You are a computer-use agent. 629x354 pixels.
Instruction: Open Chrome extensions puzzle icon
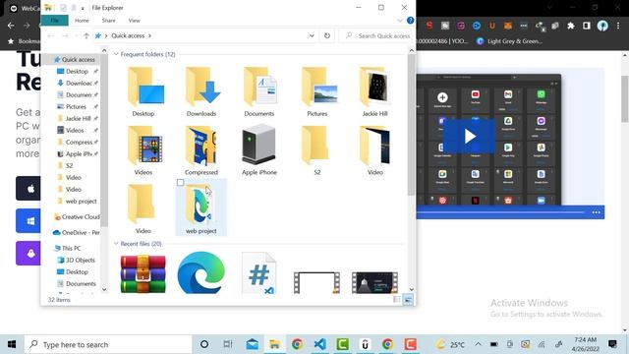click(570, 26)
